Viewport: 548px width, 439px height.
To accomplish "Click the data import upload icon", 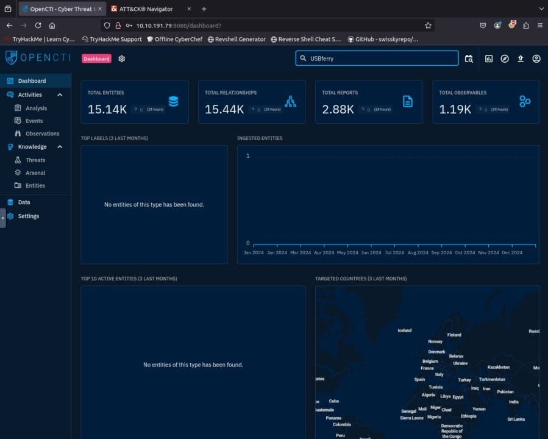I will [521, 59].
